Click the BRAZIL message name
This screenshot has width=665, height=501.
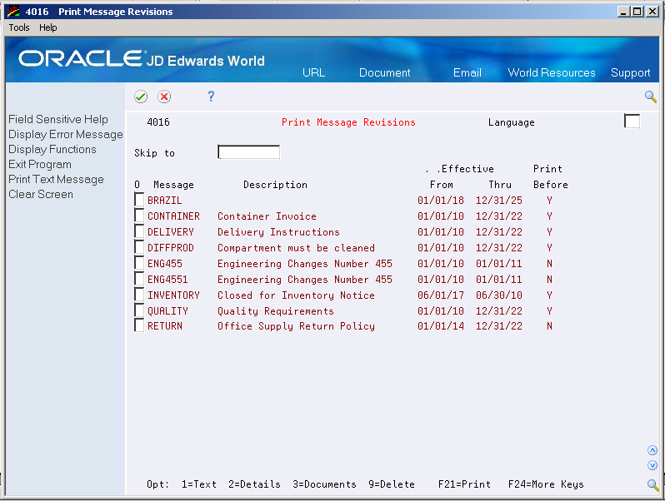[164, 200]
